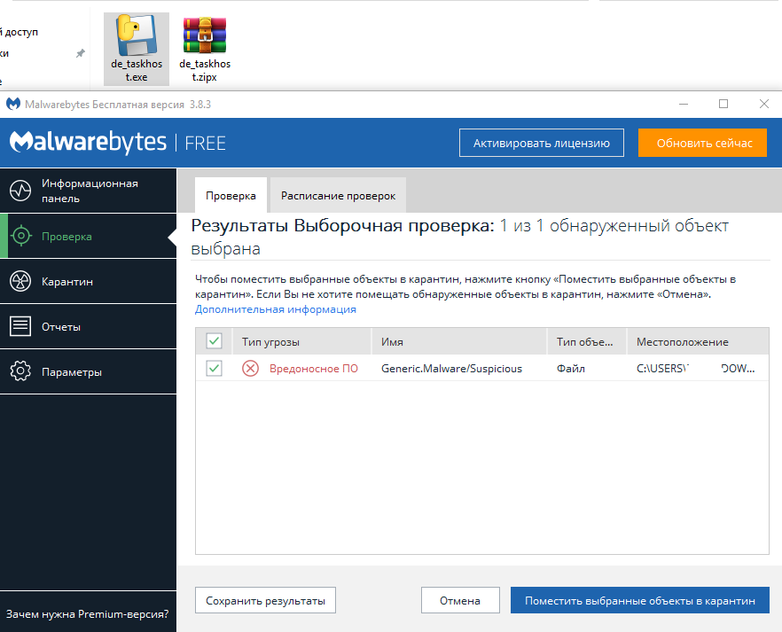
Task: Open the Параметры sidebar section
Action: [x=89, y=371]
